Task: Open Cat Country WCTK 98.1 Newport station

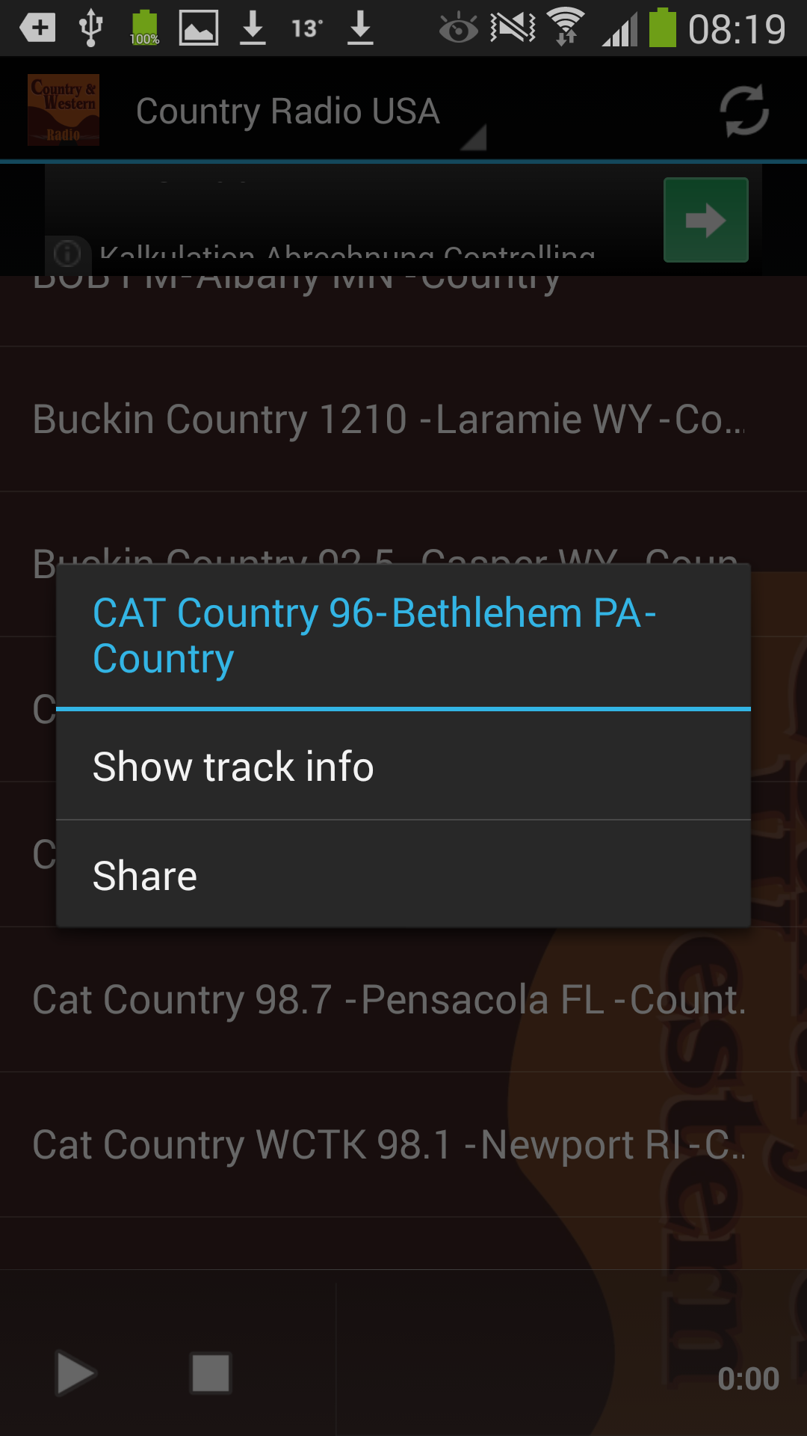Action: 389,1145
